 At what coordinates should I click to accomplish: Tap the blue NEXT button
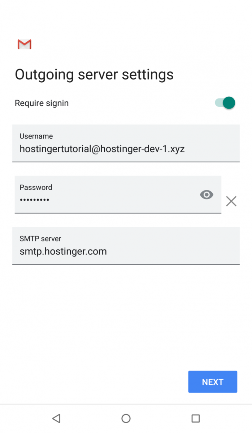click(213, 382)
